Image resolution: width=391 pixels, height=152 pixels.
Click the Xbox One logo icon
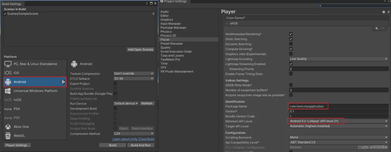tap(8, 127)
